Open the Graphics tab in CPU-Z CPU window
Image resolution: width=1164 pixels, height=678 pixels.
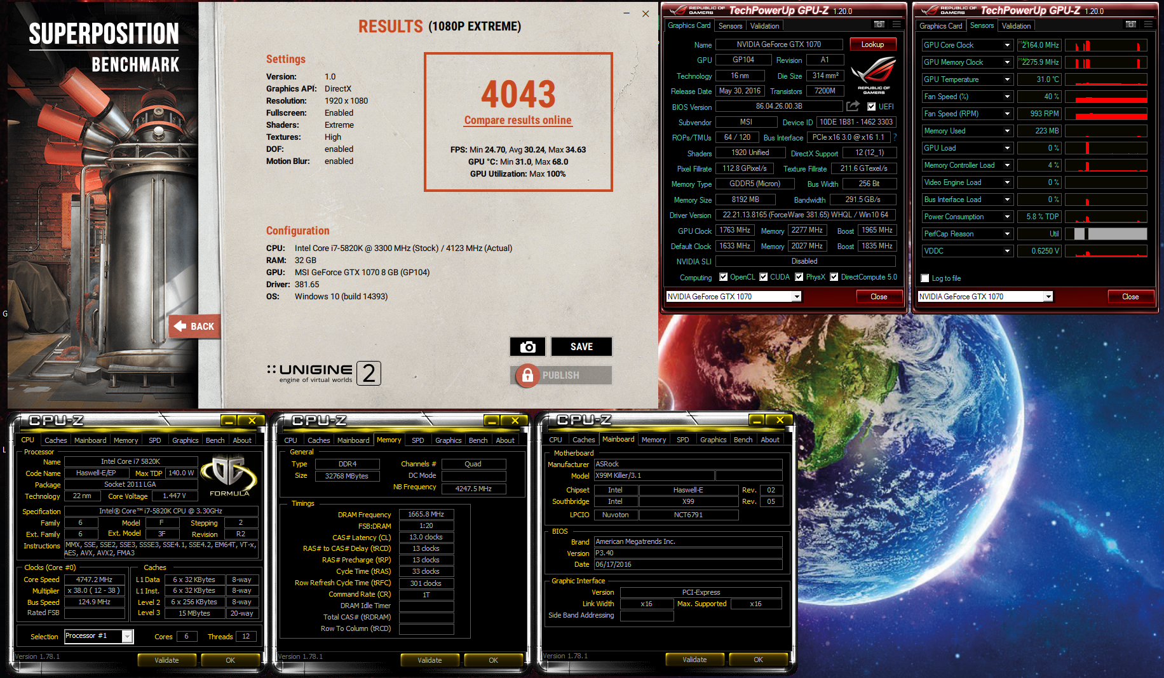point(185,440)
